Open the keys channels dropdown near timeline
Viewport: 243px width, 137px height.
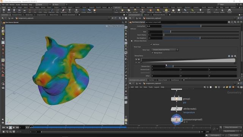coord(232,127)
